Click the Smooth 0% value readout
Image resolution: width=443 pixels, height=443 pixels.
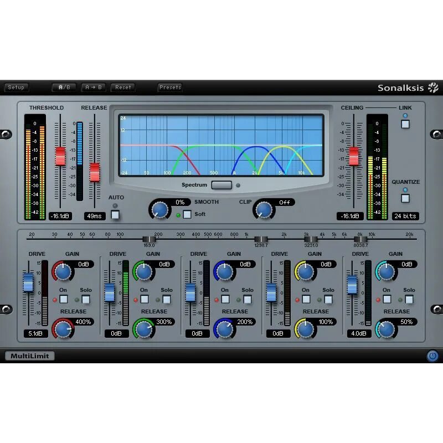(x=180, y=202)
